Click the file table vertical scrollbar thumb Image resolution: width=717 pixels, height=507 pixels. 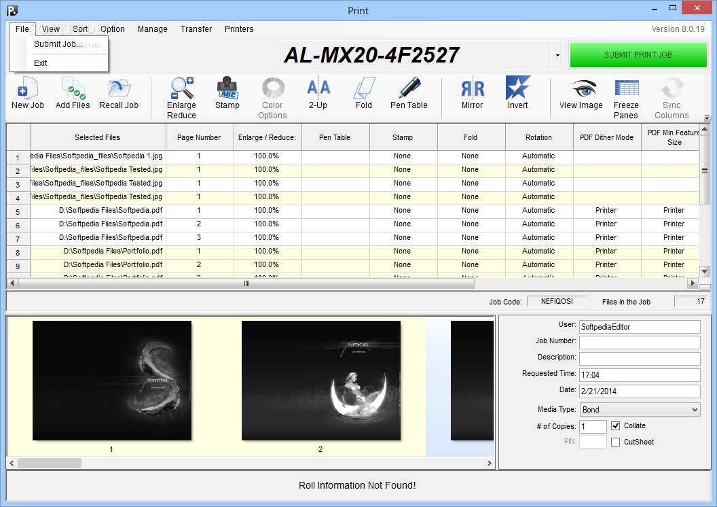tap(705, 170)
